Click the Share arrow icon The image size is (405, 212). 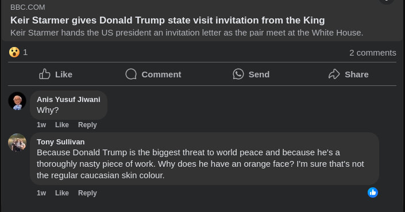[x=334, y=74]
